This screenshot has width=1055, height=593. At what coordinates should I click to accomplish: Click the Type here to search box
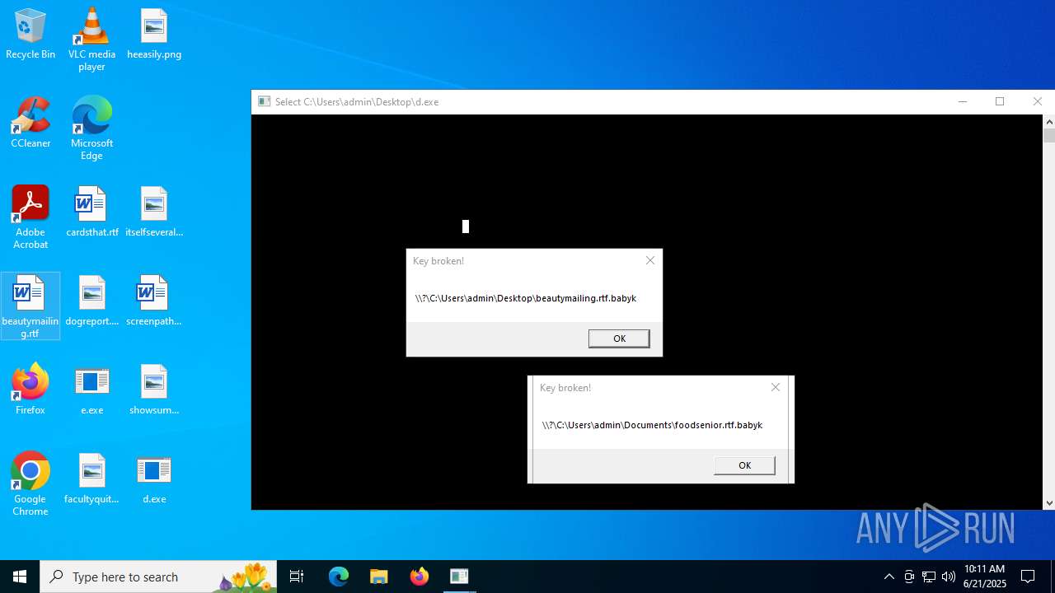158,577
